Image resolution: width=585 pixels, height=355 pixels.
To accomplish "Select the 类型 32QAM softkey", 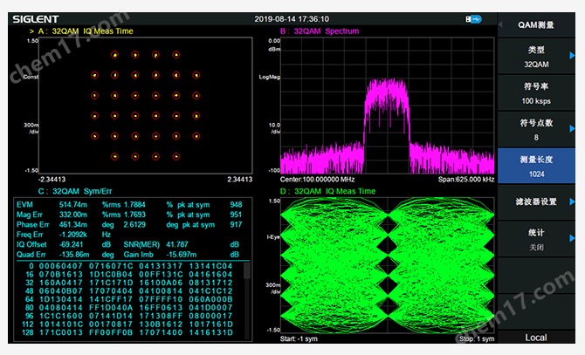I will [536, 56].
